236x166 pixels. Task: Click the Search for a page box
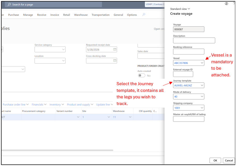click(x=54, y=4)
